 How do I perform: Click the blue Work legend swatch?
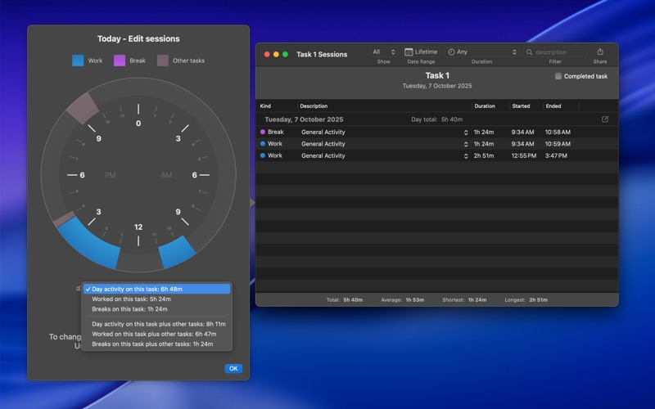pyautogui.click(x=78, y=61)
